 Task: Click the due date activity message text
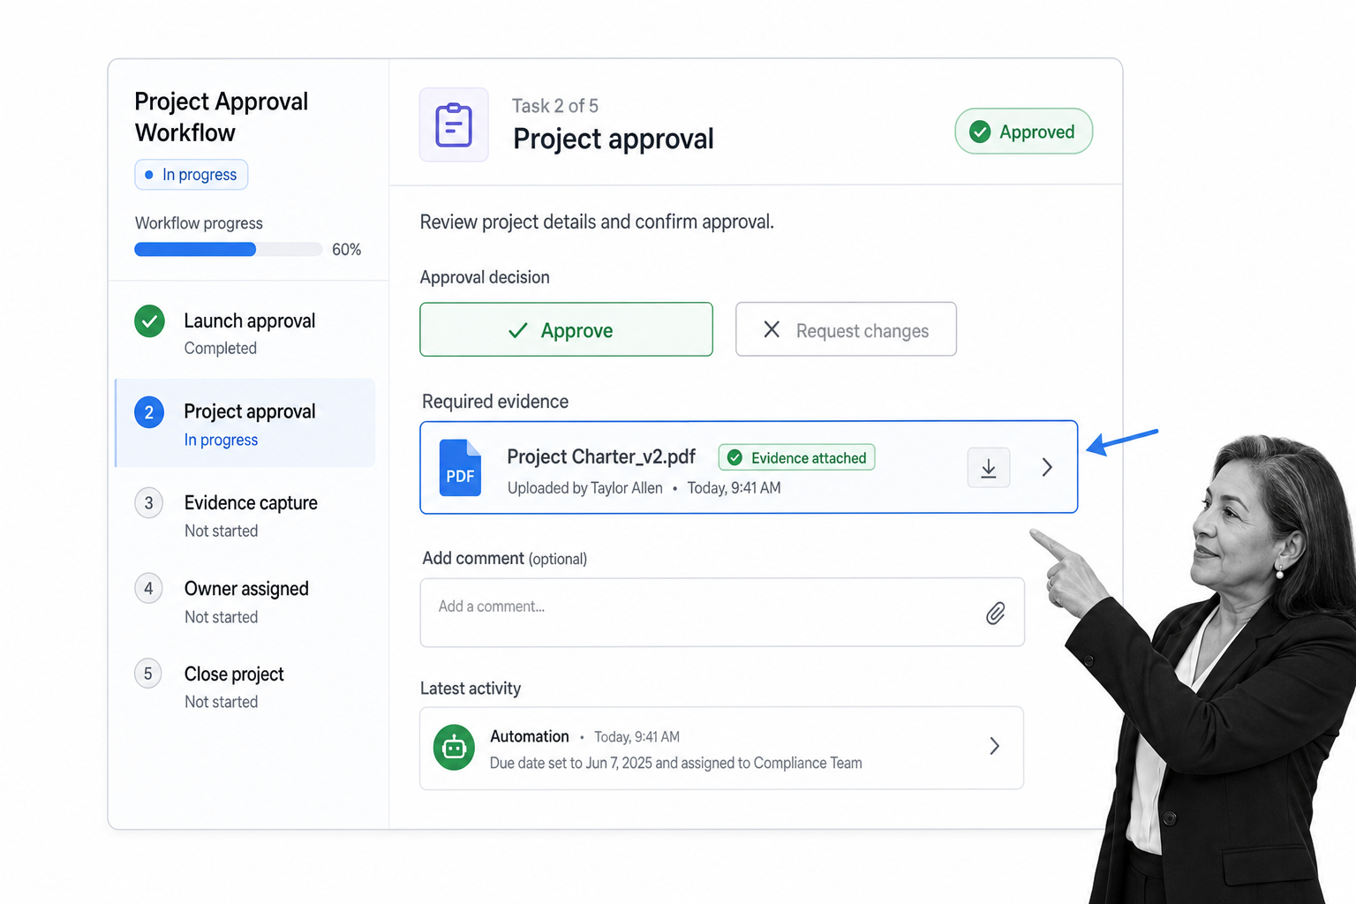click(675, 763)
